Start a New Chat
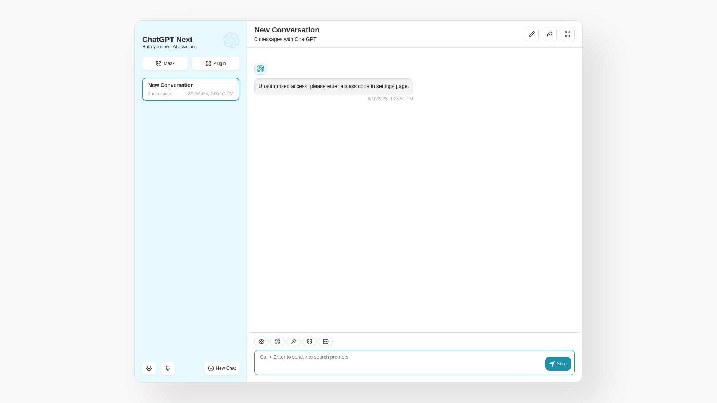This screenshot has width=717, height=403. [222, 368]
